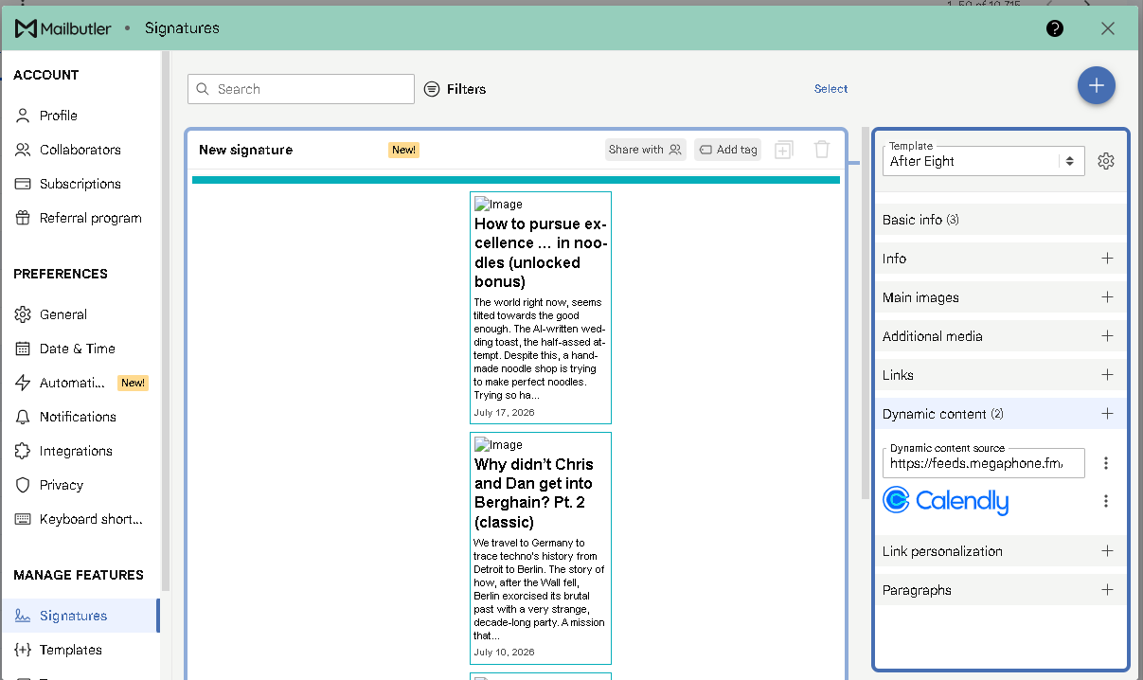This screenshot has width=1143, height=680.
Task: Expand the Link personalization section
Action: click(x=1000, y=551)
